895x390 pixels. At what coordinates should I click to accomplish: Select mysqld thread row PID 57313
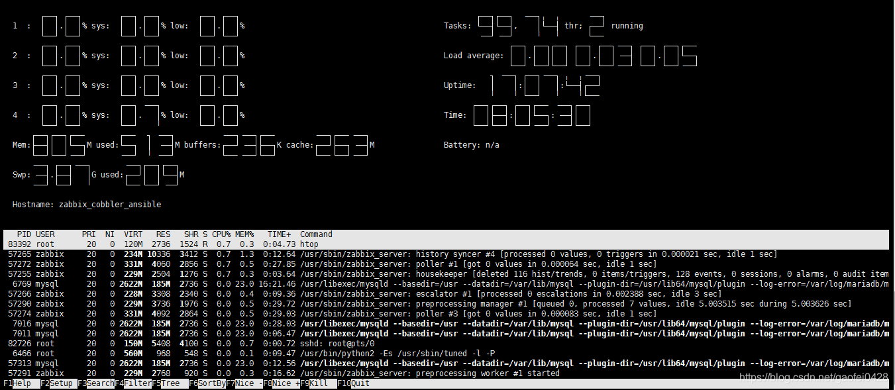[x=447, y=364]
